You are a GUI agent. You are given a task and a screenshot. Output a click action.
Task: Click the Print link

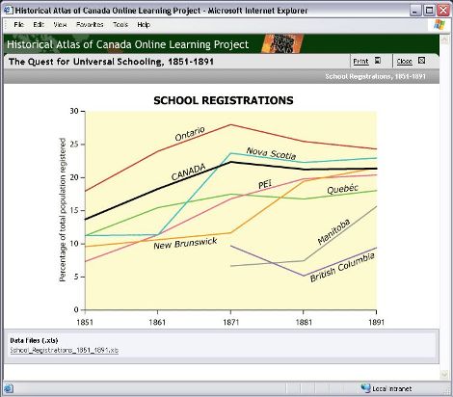(360, 61)
